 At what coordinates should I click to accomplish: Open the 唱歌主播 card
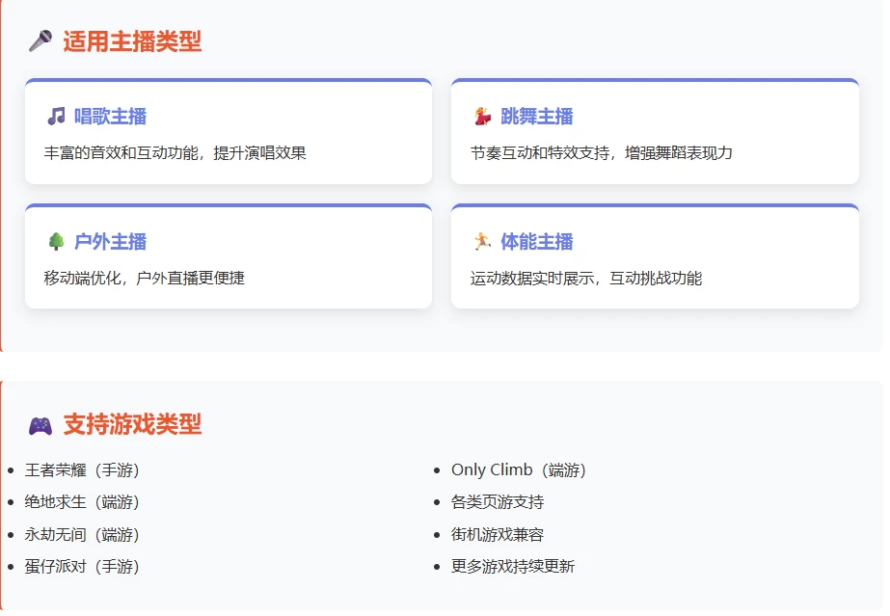[229, 132]
